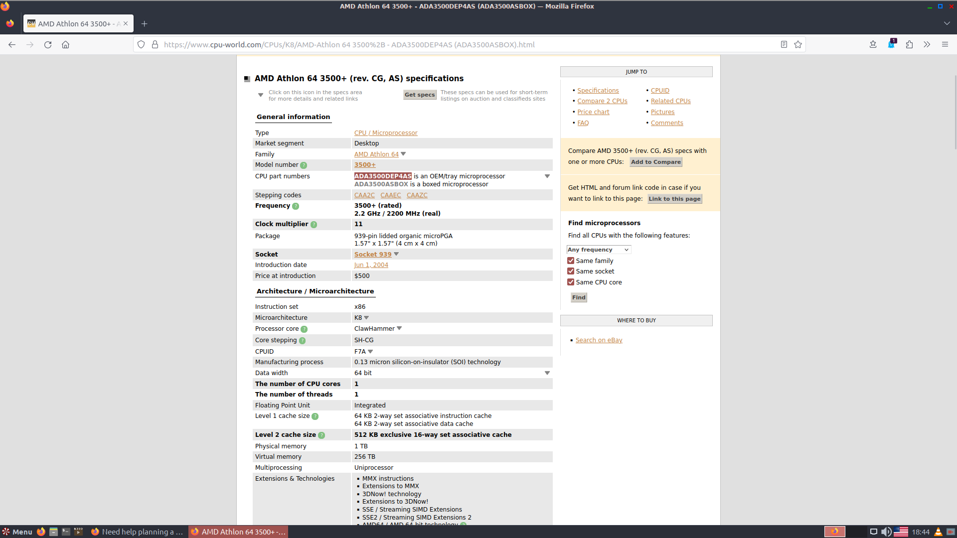The image size is (957, 538).
Task: Expand the AMD Athlon 64 family dropdown
Action: [403, 154]
